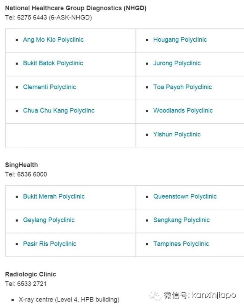244x308 pixels.
Task: Click the Radiologic Clinic heading
Action: [30, 274]
